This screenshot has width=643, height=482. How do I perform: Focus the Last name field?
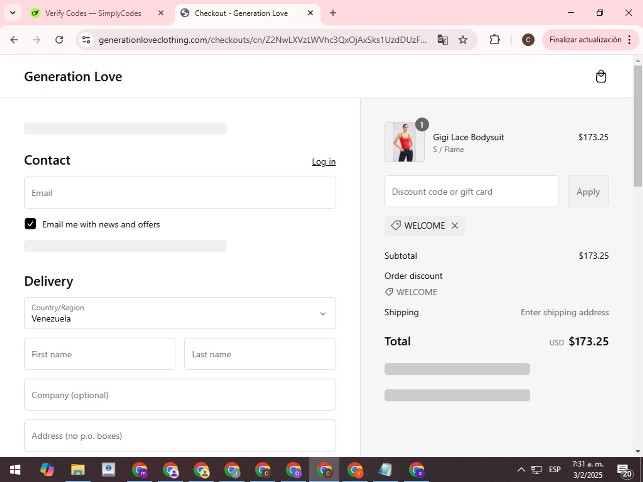260,354
